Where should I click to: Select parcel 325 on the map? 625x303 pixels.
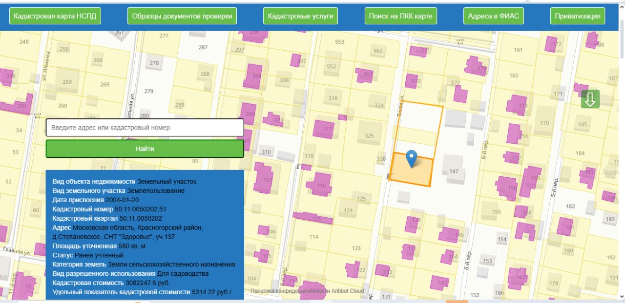[370, 134]
